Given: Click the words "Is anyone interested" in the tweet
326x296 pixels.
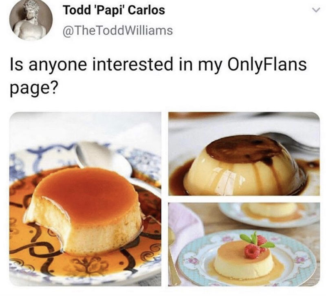Looking at the screenshot, I should (x=91, y=64).
